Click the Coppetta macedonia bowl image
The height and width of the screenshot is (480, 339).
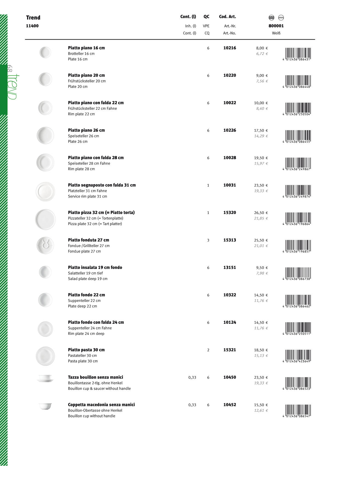[x=45, y=406]
